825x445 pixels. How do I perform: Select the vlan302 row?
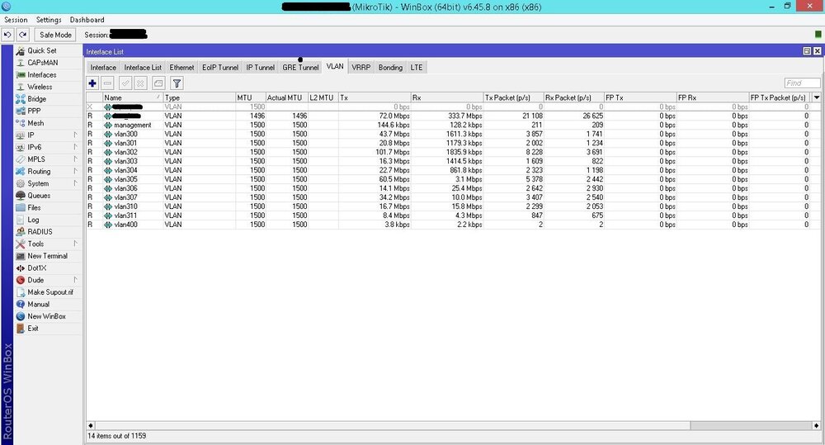tap(126, 152)
